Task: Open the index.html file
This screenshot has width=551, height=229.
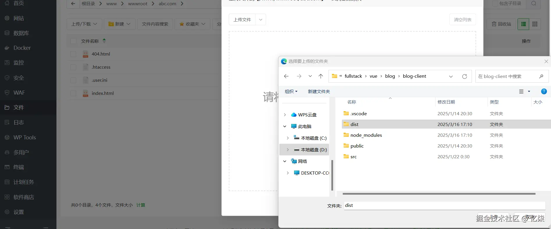Action: click(103, 93)
